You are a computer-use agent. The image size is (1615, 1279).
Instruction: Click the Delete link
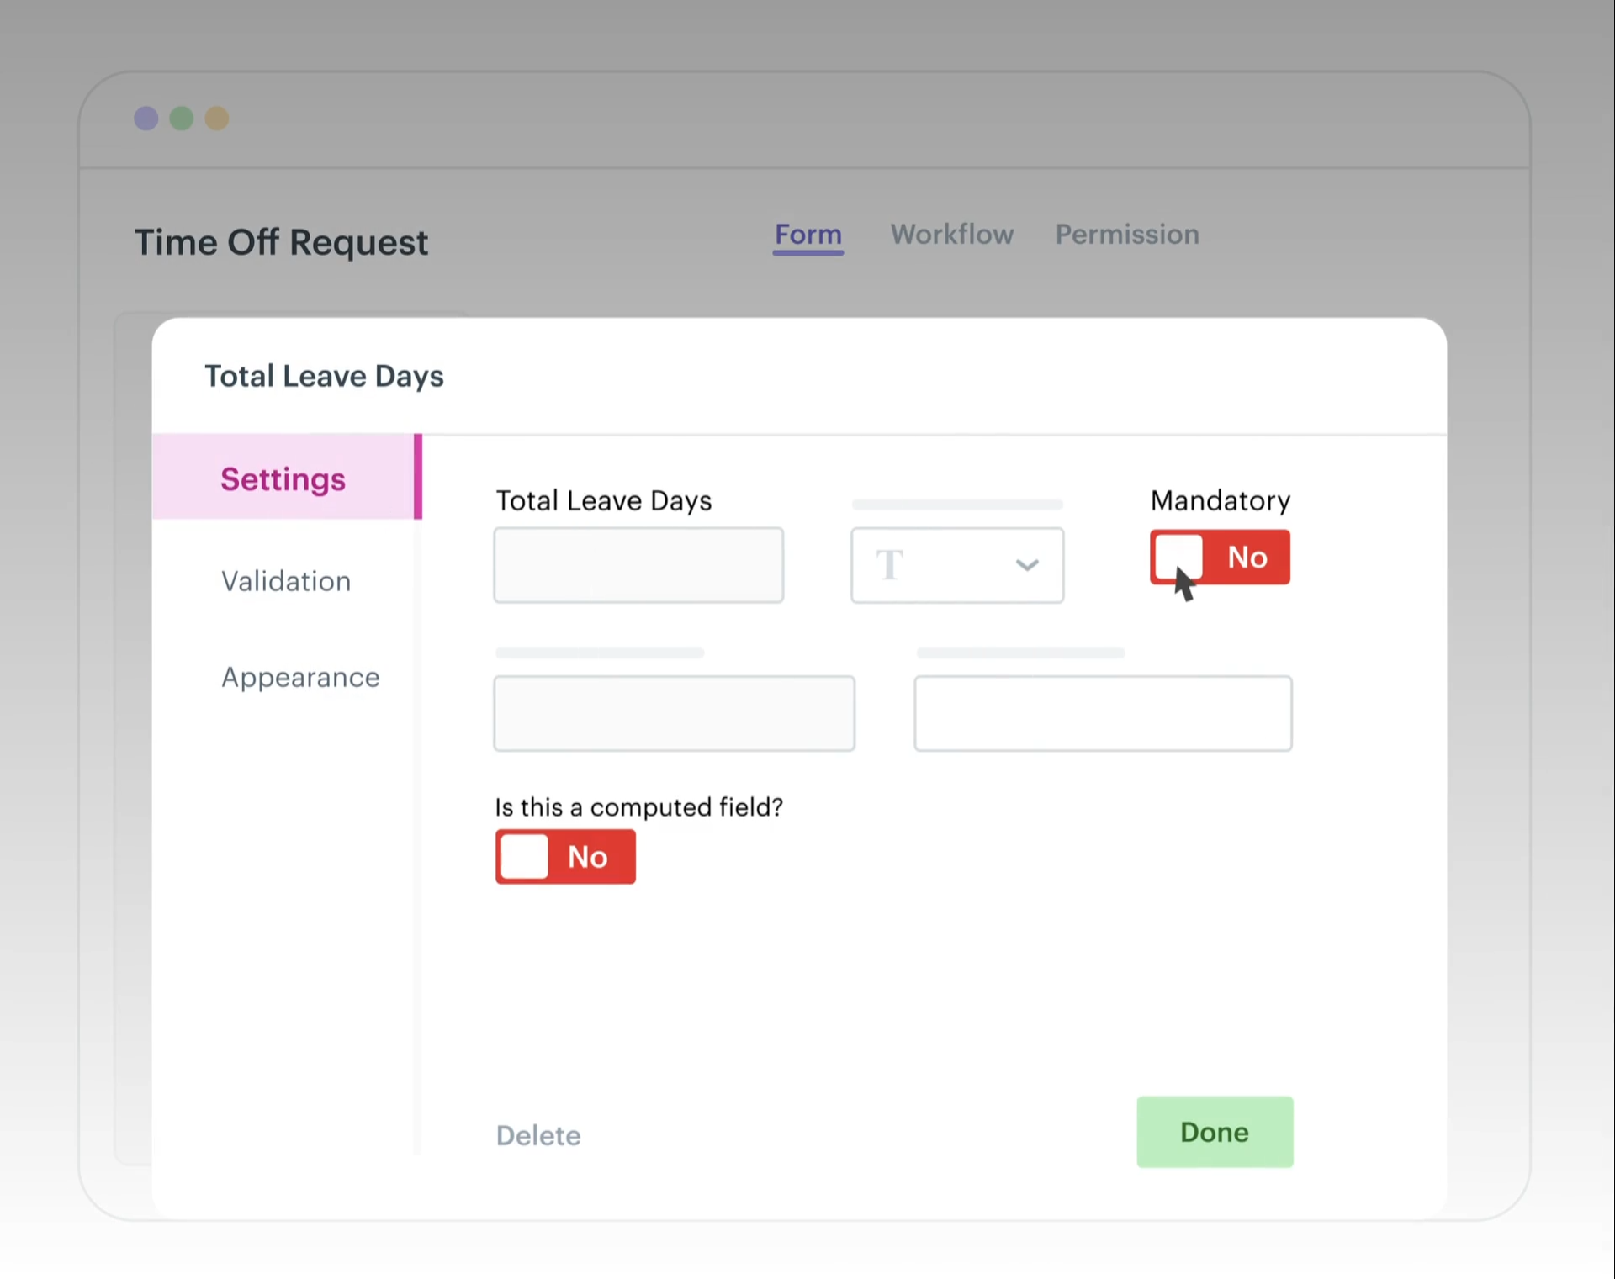click(538, 1135)
